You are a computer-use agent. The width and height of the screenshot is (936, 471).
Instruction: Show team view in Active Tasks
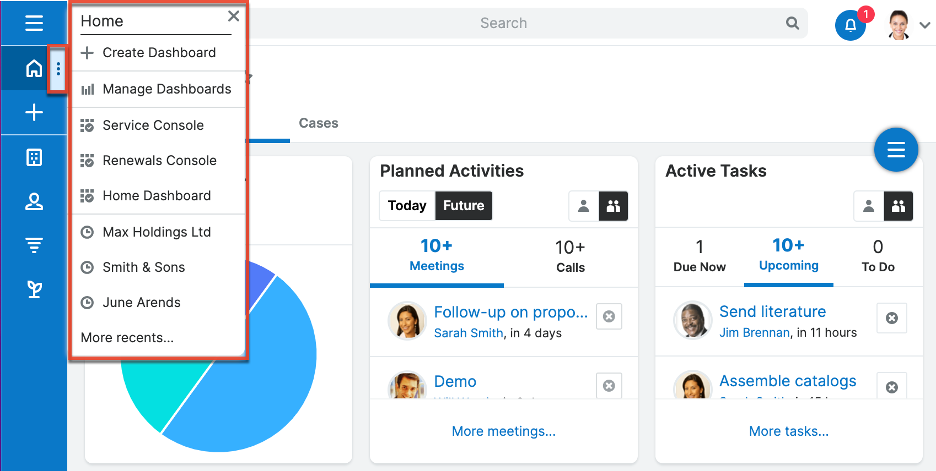[899, 206]
